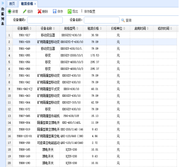Click price cell 2.72
The image size is (179, 167).
click(x=95, y=143)
